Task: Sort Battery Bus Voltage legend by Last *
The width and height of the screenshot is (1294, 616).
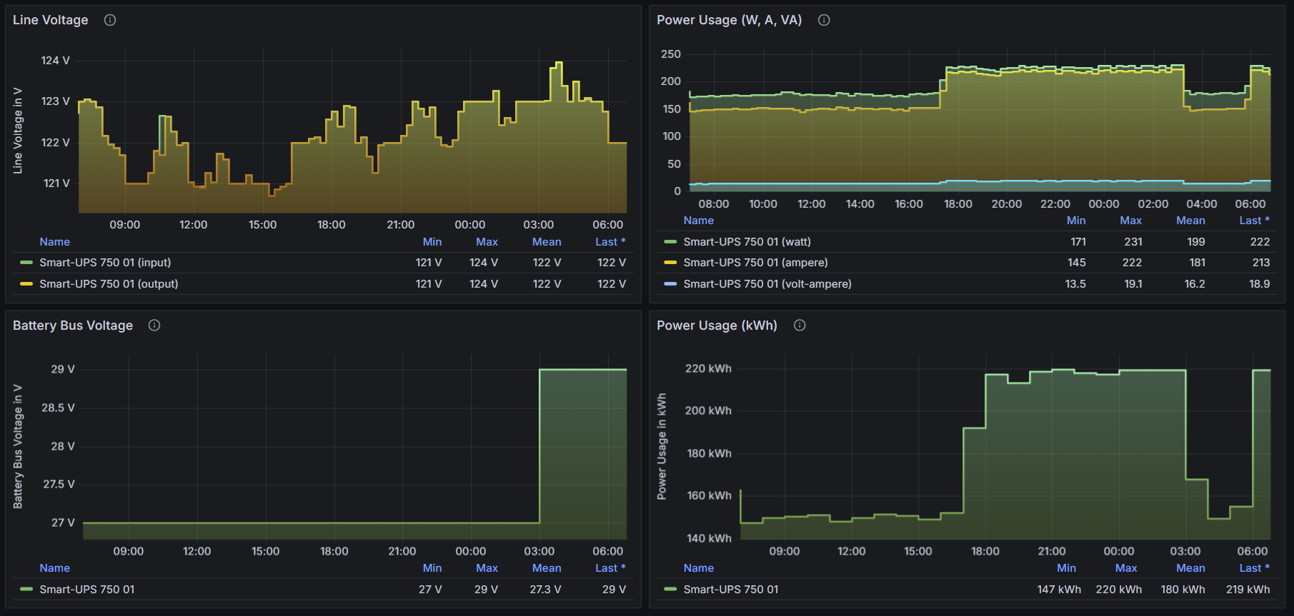Action: point(610,568)
